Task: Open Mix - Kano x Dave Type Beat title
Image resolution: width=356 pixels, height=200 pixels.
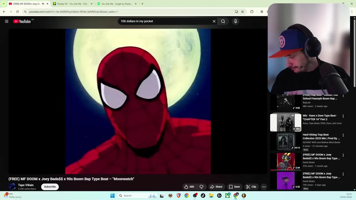Action: [x=320, y=117]
